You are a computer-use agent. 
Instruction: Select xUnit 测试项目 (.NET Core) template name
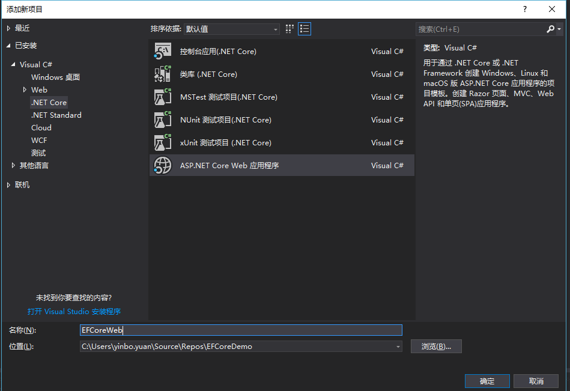(226, 143)
